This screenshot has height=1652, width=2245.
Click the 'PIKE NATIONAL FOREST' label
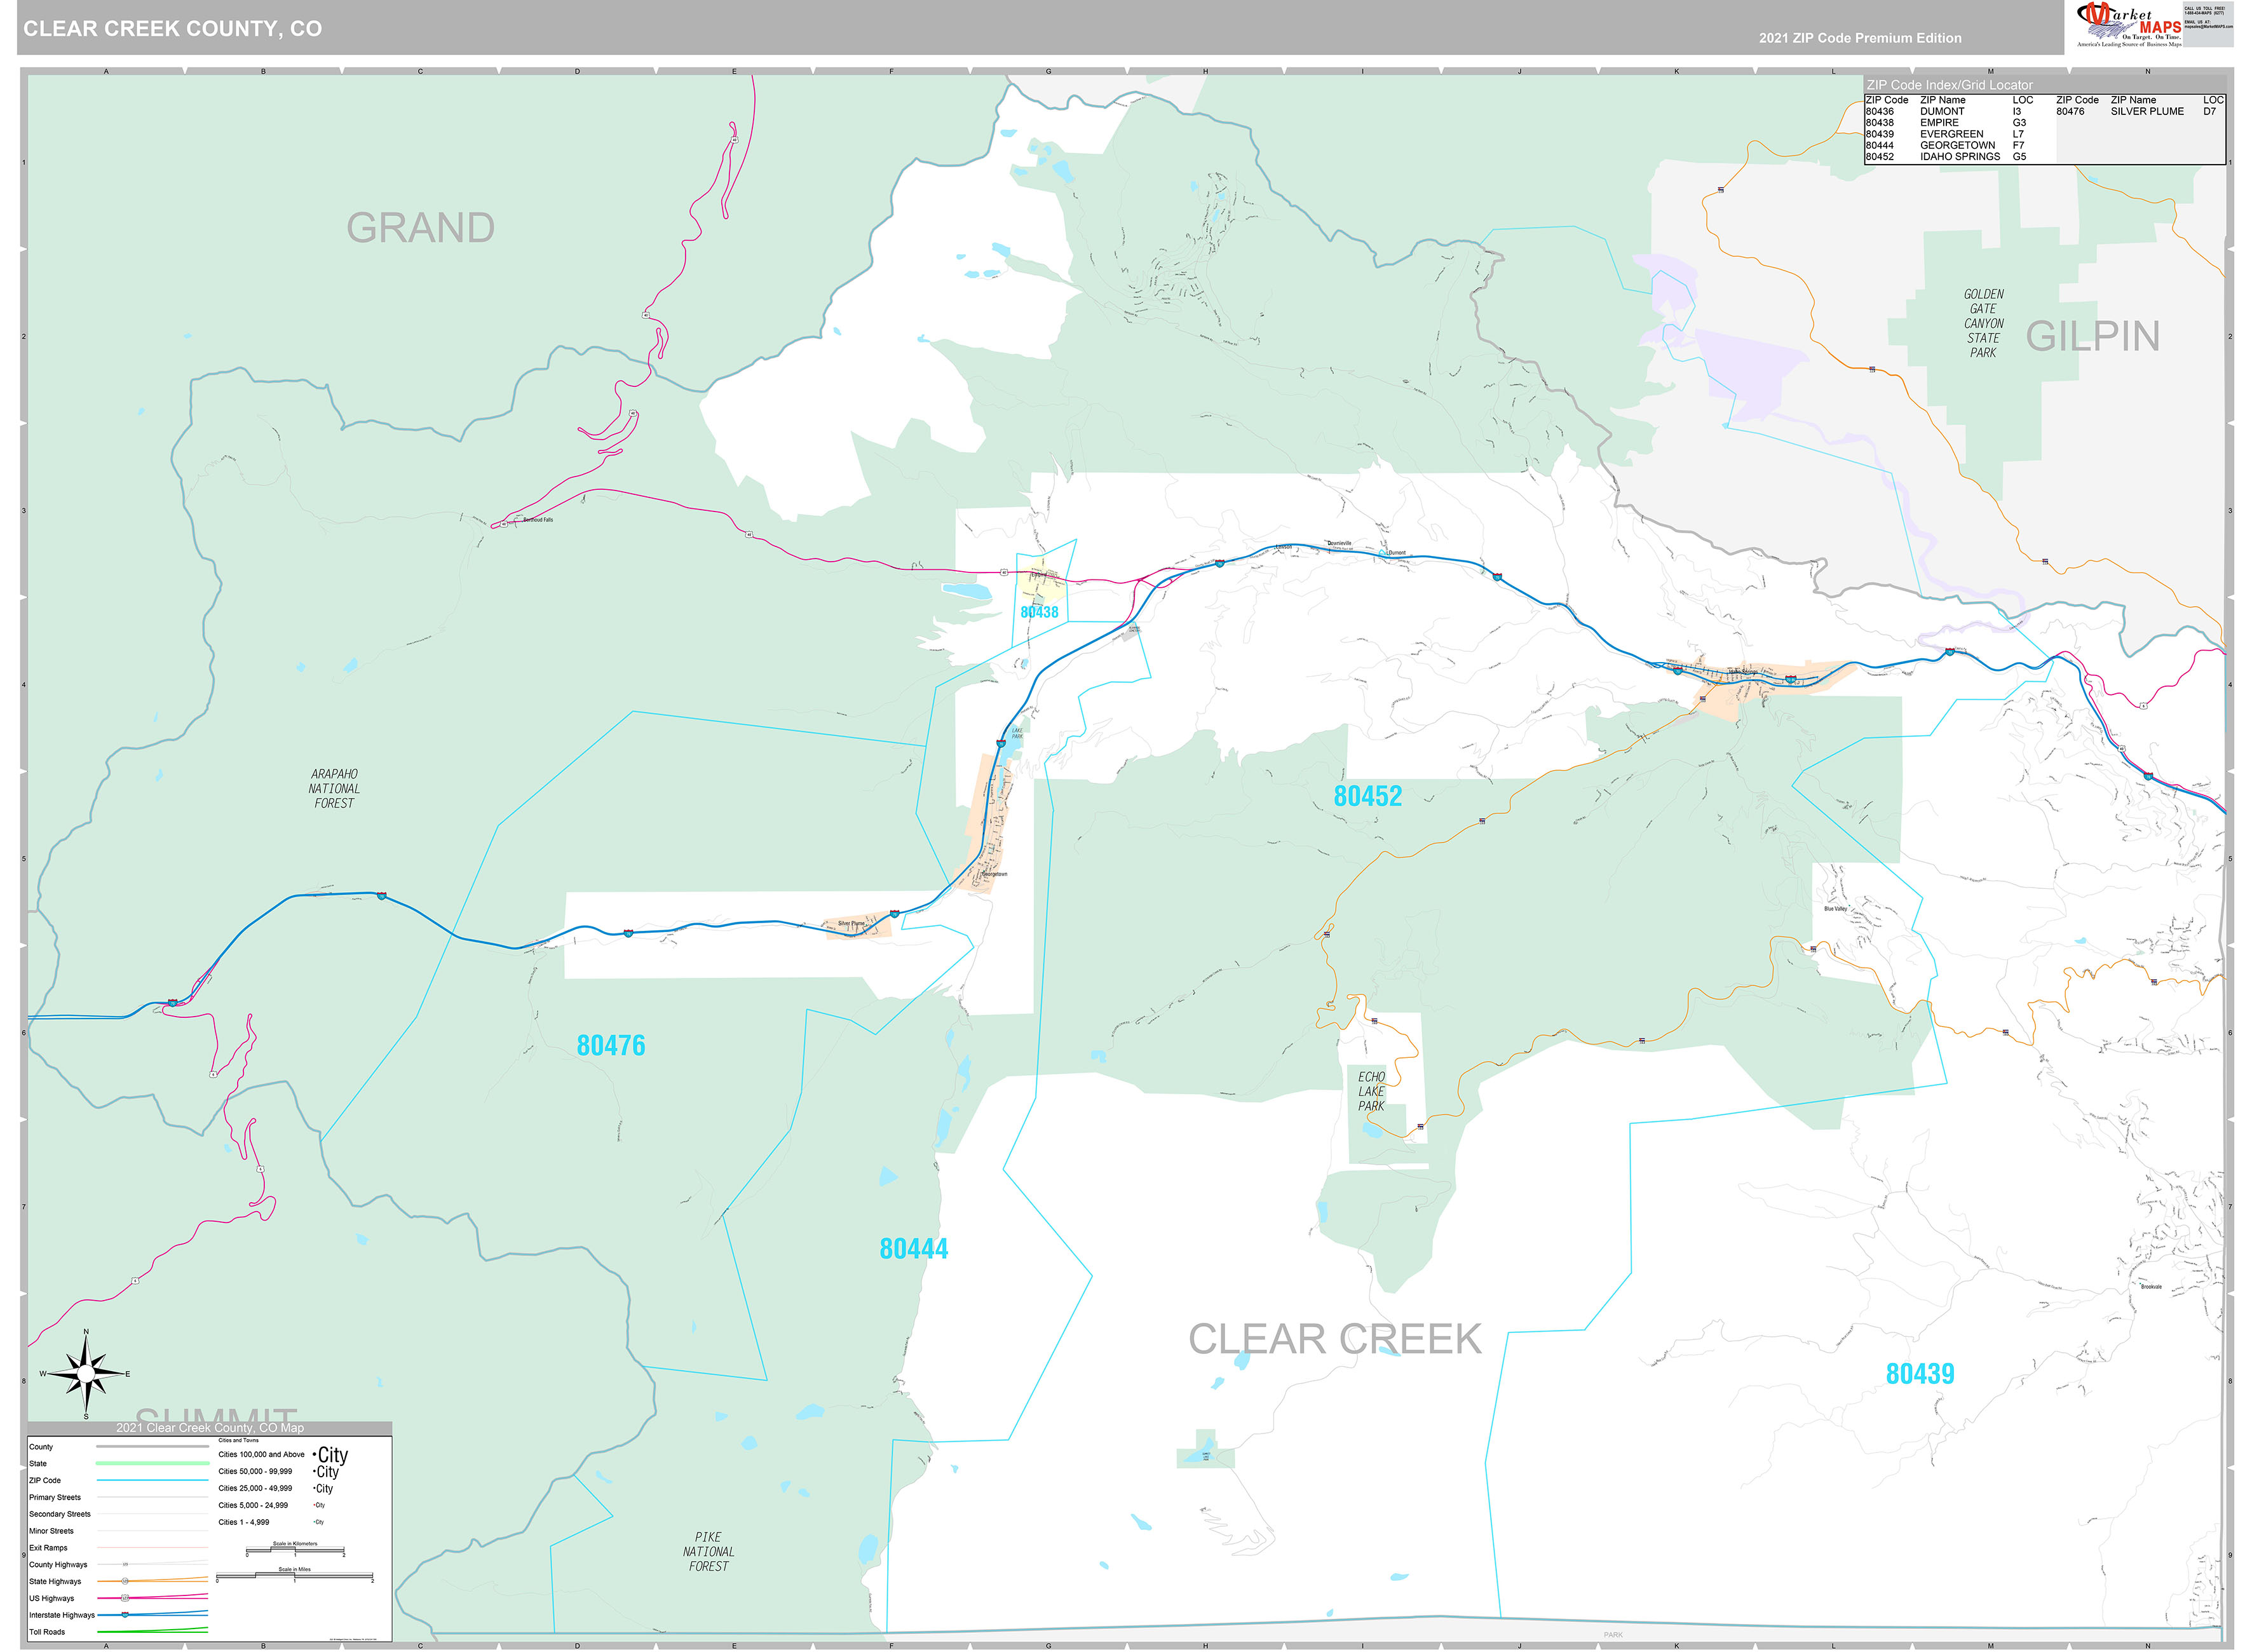tap(708, 1551)
